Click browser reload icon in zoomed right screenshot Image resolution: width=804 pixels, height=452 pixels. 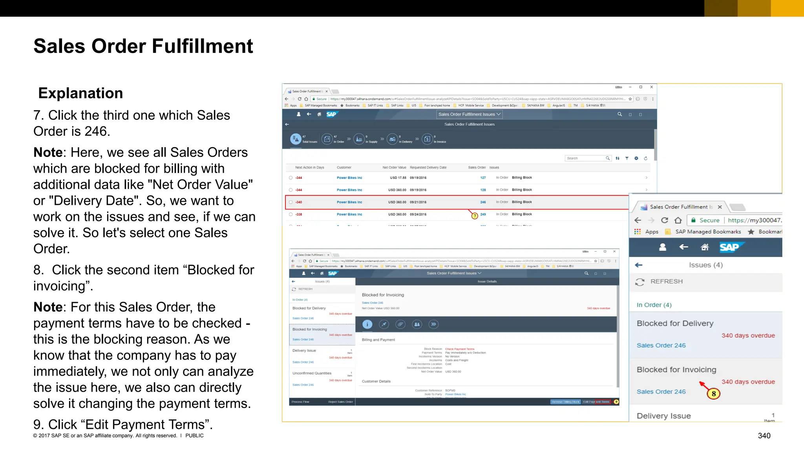pos(664,220)
